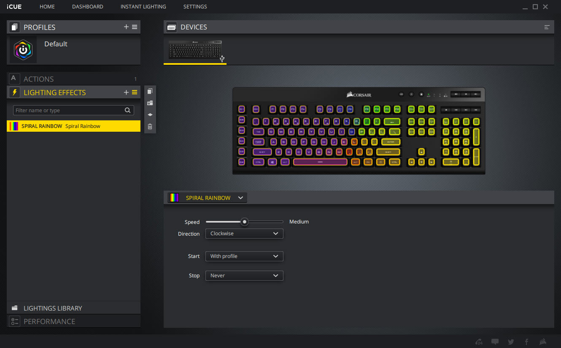Open the Direction Clockwise dropdown
The image size is (561, 348).
(x=244, y=234)
